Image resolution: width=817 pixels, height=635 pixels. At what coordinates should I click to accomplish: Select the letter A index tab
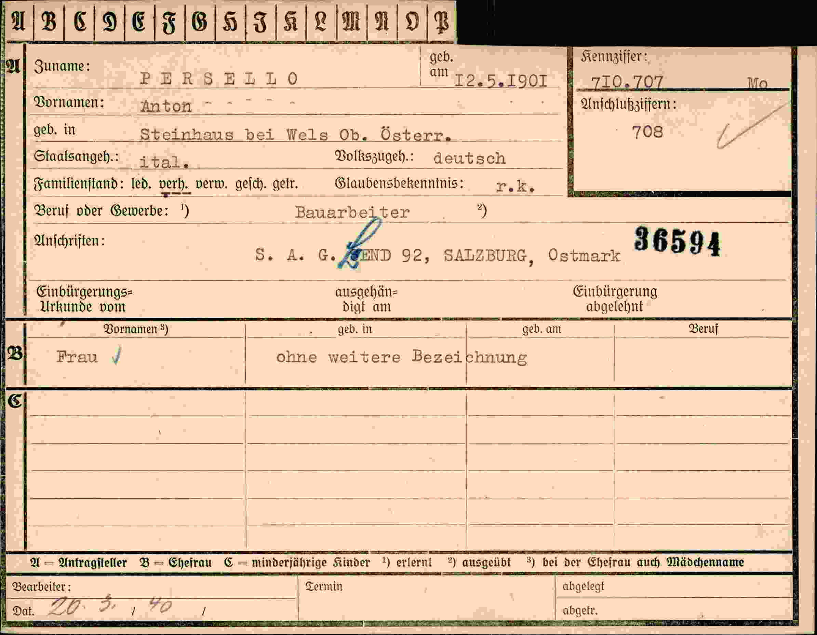coord(19,21)
